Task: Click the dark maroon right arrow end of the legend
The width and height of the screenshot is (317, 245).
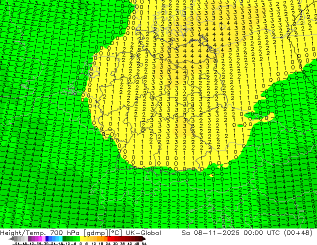Action: (x=144, y=238)
